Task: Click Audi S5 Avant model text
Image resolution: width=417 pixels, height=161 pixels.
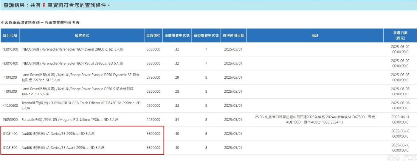Action: click(63, 148)
